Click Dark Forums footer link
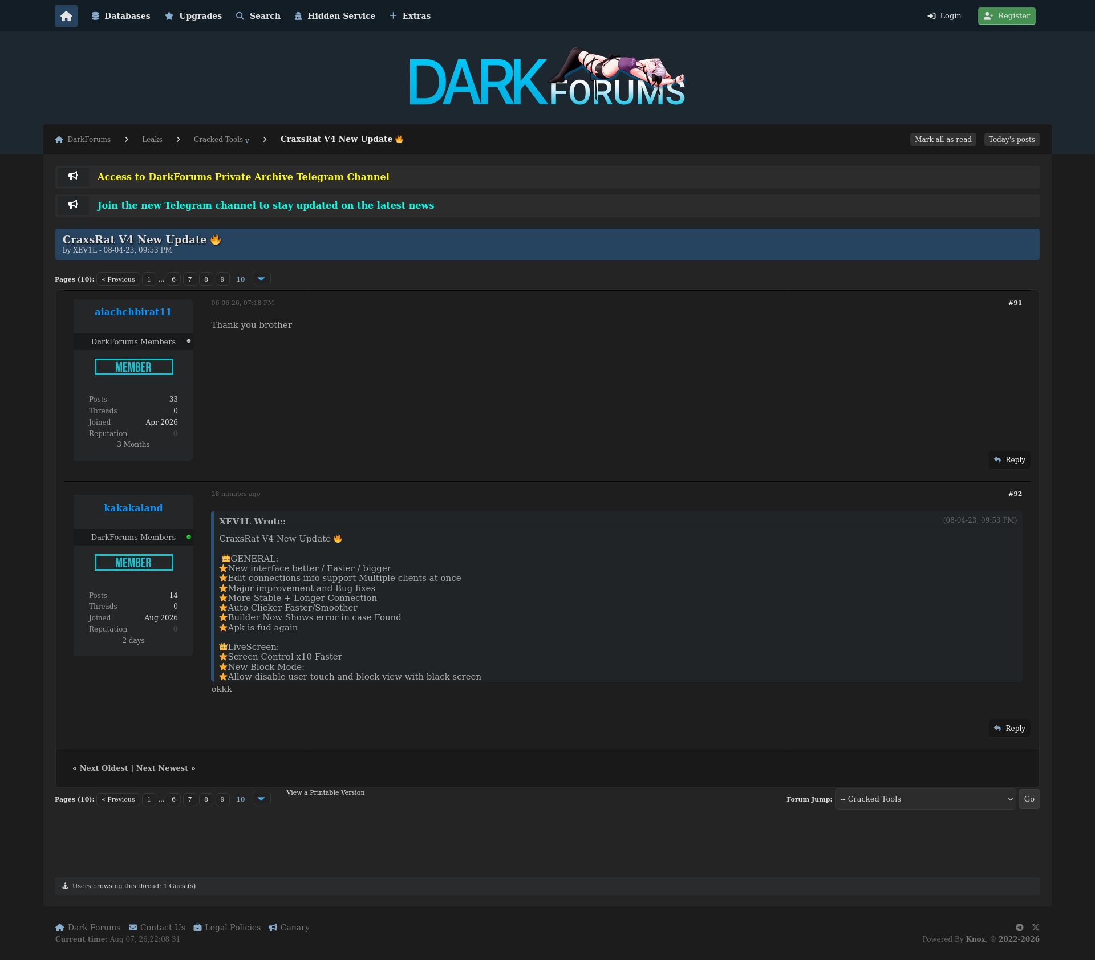1095x960 pixels. 88,928
